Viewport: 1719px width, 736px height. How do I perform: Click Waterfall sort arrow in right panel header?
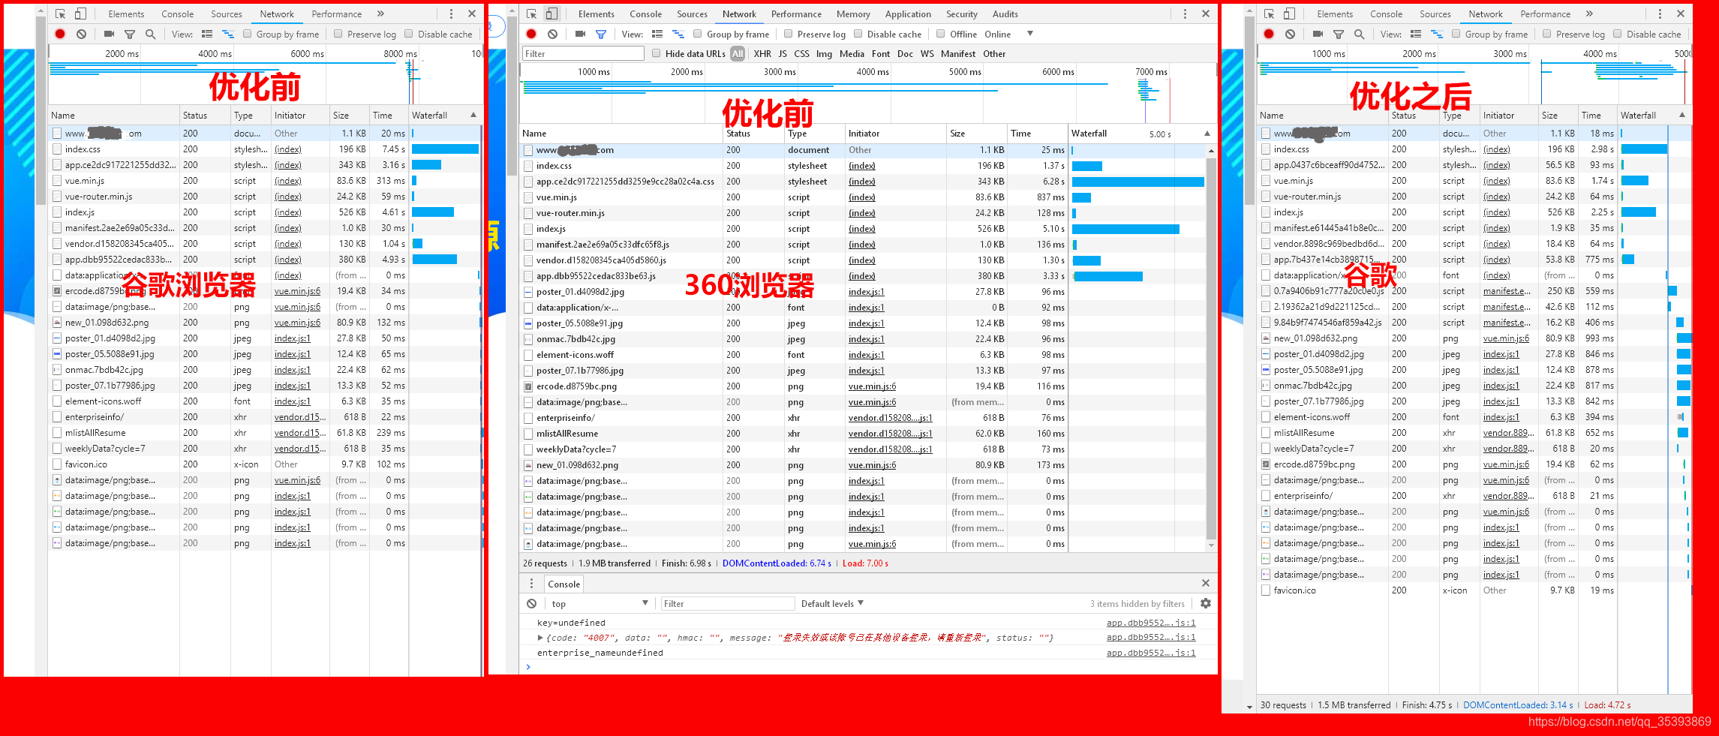point(1682,115)
